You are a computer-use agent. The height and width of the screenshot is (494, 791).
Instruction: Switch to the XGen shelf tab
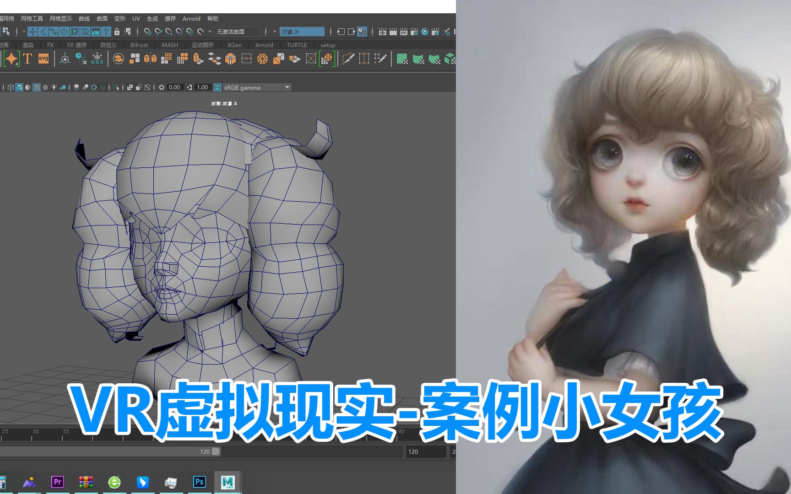pyautogui.click(x=234, y=45)
